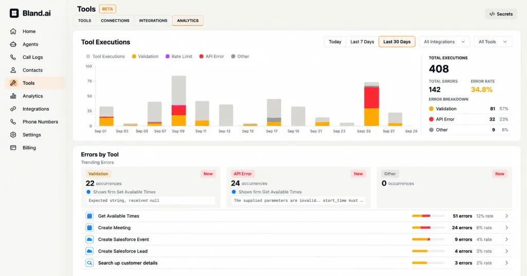
Task: Open Home via its house icon
Action: (13, 31)
